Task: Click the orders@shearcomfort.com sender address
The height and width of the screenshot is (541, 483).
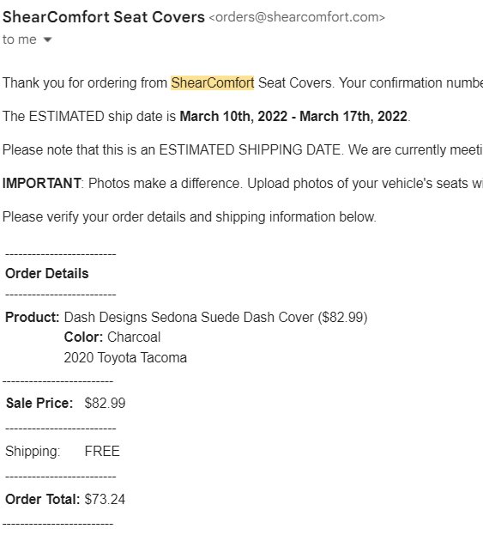Action: tap(297, 17)
